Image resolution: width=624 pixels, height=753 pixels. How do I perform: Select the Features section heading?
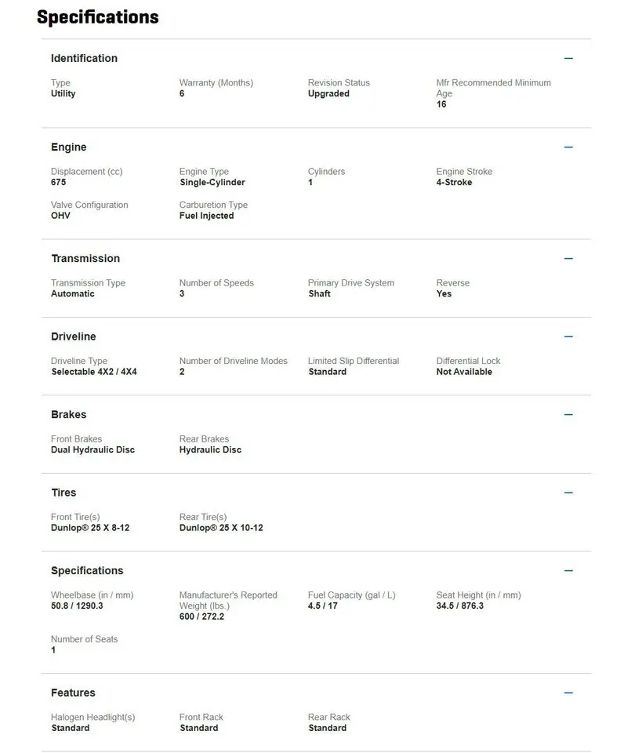point(73,693)
